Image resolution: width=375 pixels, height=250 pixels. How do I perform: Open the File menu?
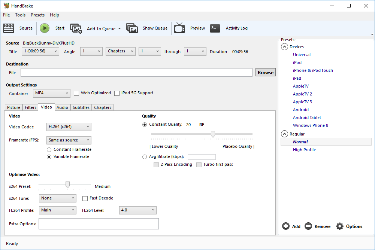[x=6, y=15]
